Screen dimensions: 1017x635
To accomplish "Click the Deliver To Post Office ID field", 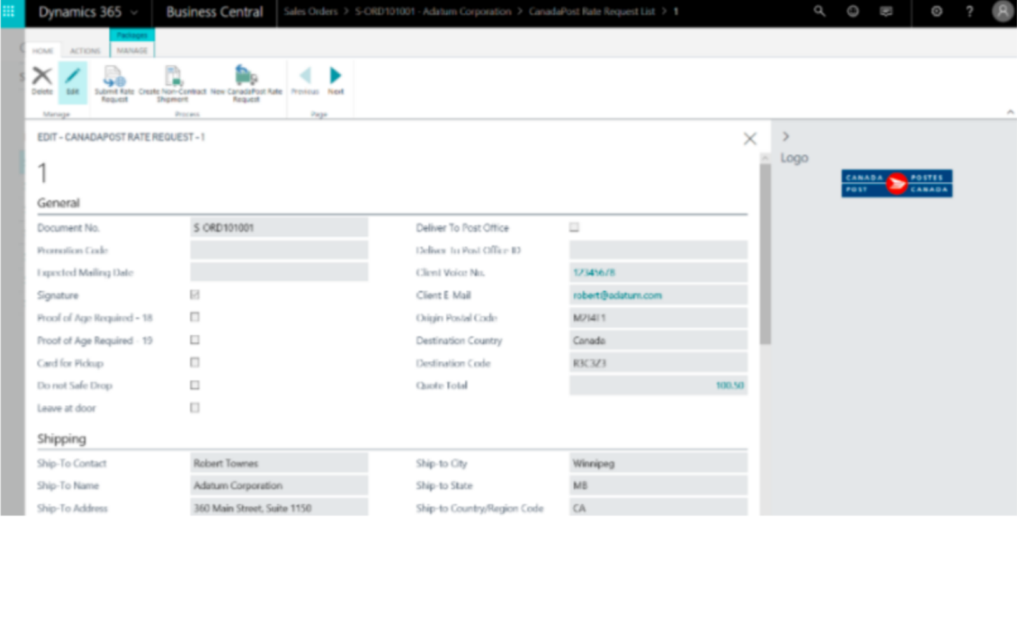I will 659,250.
